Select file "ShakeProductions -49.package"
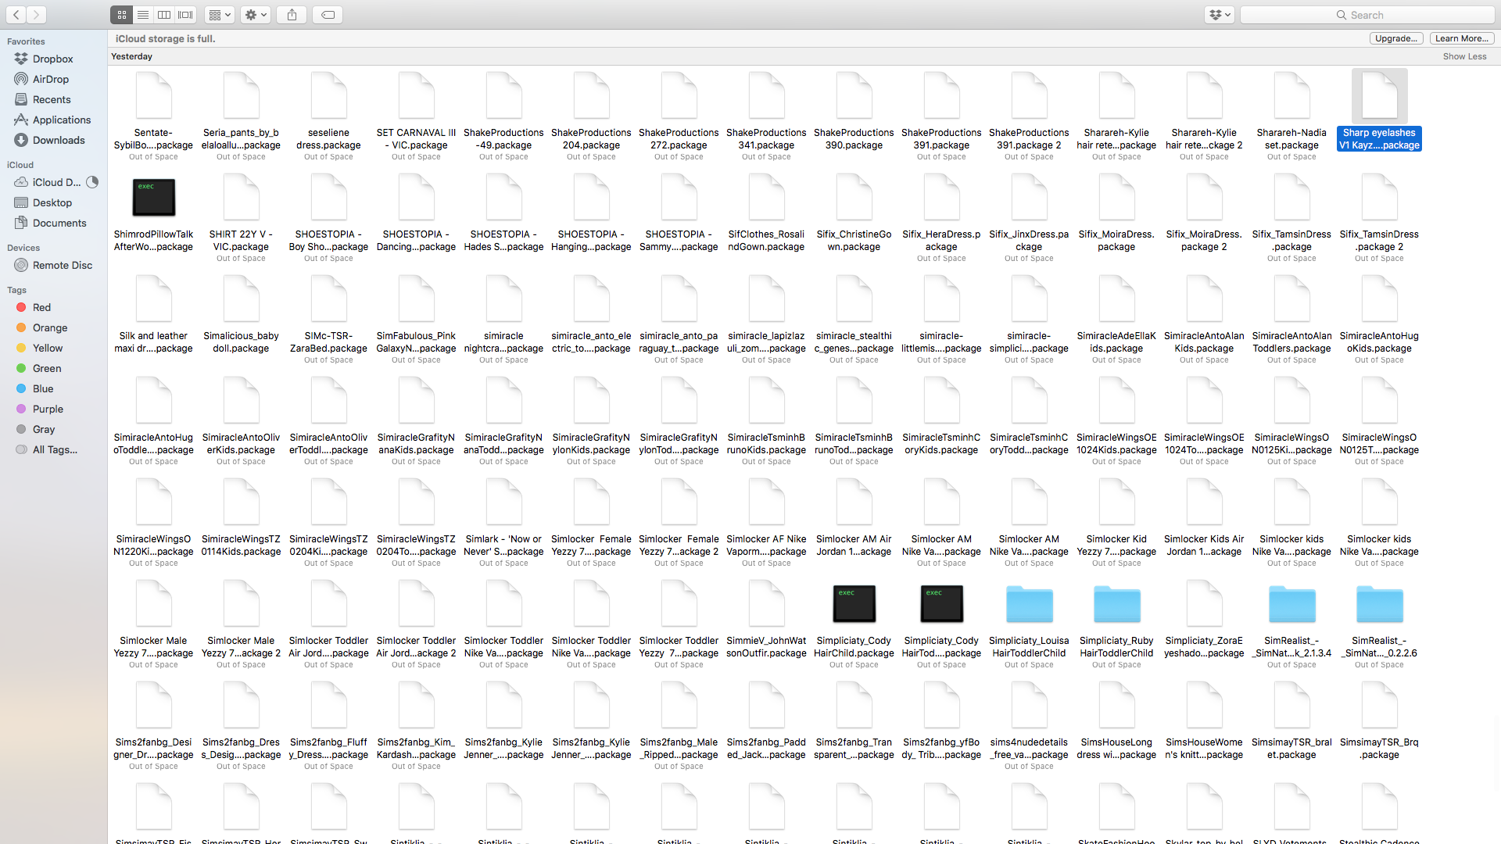This screenshot has height=844, width=1501. pyautogui.click(x=504, y=95)
